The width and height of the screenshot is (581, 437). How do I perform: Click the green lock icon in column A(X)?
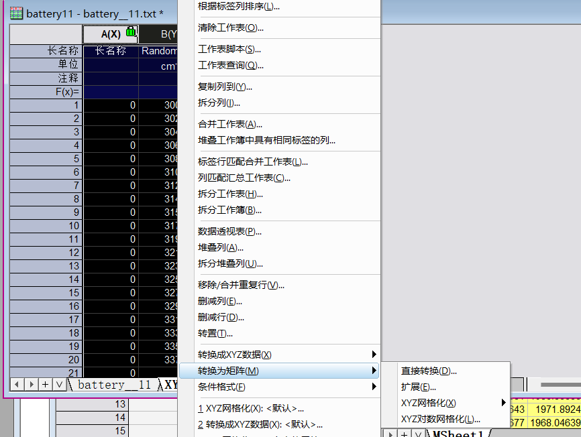131,32
